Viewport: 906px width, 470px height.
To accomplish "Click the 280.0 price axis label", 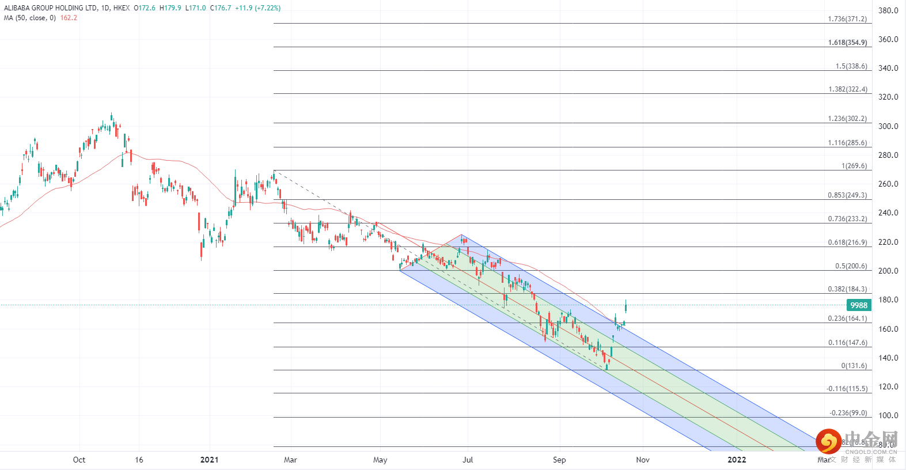I will point(888,155).
